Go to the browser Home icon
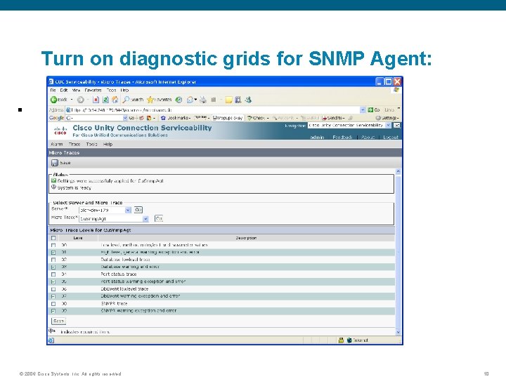The image size is (506, 379). pyautogui.click(x=115, y=100)
